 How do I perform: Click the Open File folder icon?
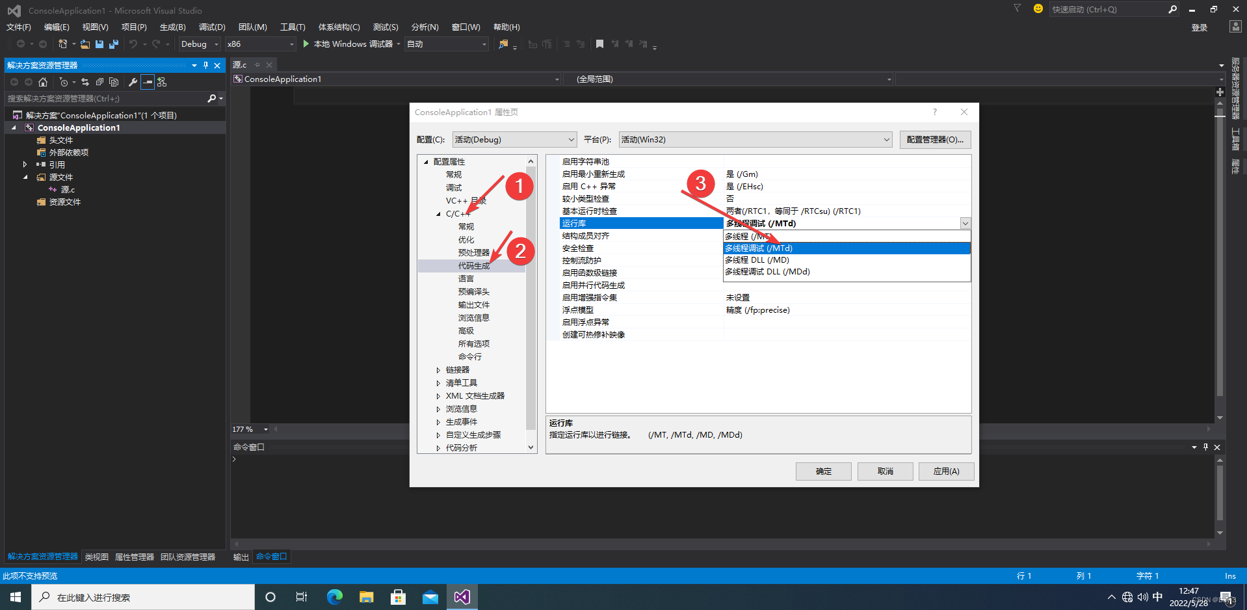pyautogui.click(x=85, y=44)
